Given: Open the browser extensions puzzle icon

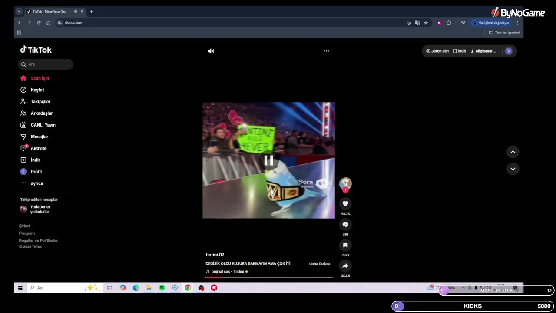Looking at the screenshot, I should point(449,23).
